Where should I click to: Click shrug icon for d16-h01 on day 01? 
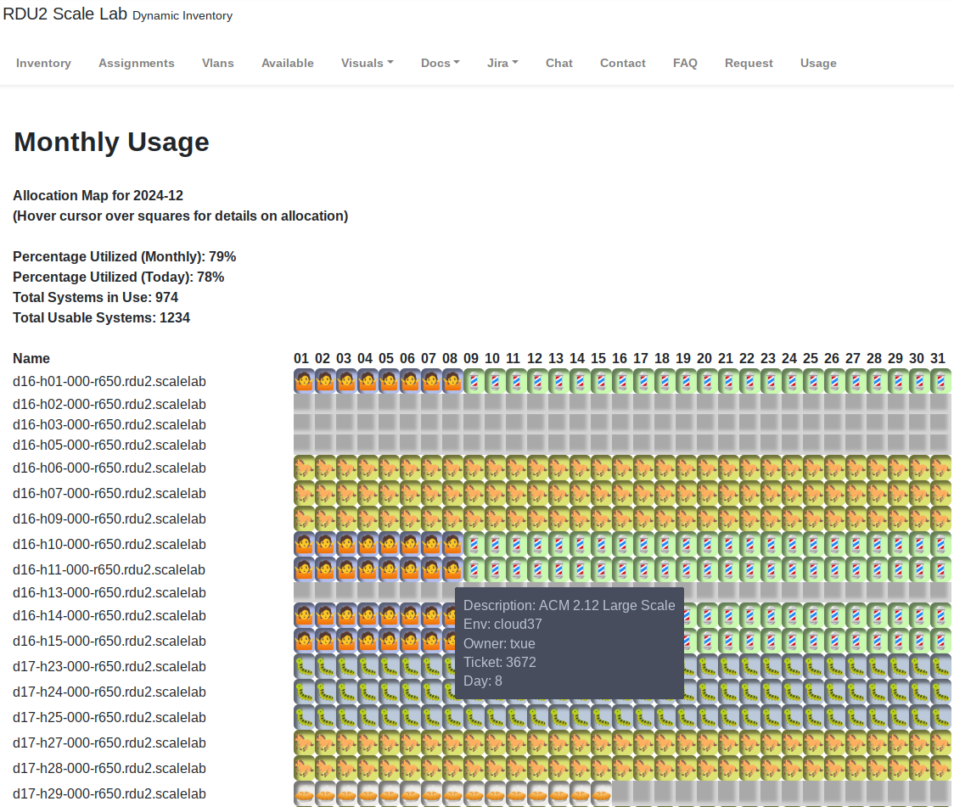point(304,380)
